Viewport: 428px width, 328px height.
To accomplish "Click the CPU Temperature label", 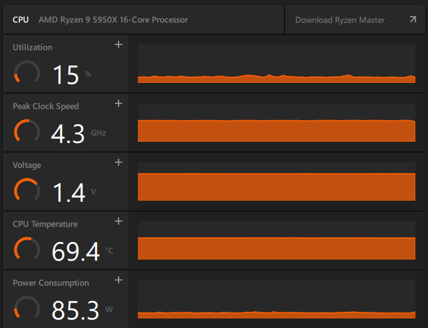I will [x=45, y=224].
